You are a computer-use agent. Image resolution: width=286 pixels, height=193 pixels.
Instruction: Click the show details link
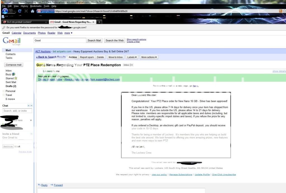(279, 71)
